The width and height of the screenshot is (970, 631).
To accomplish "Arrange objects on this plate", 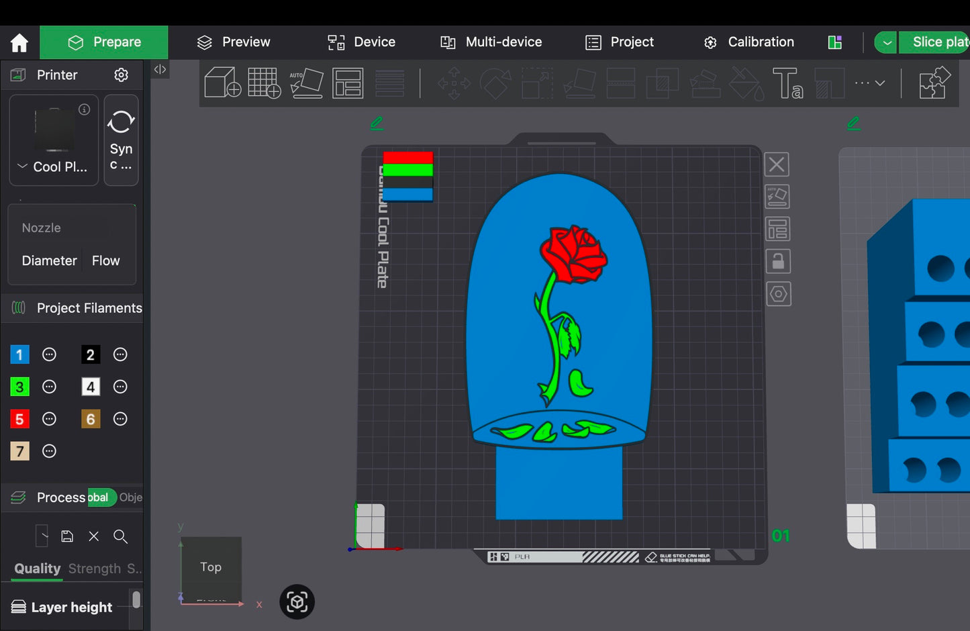I will (778, 229).
